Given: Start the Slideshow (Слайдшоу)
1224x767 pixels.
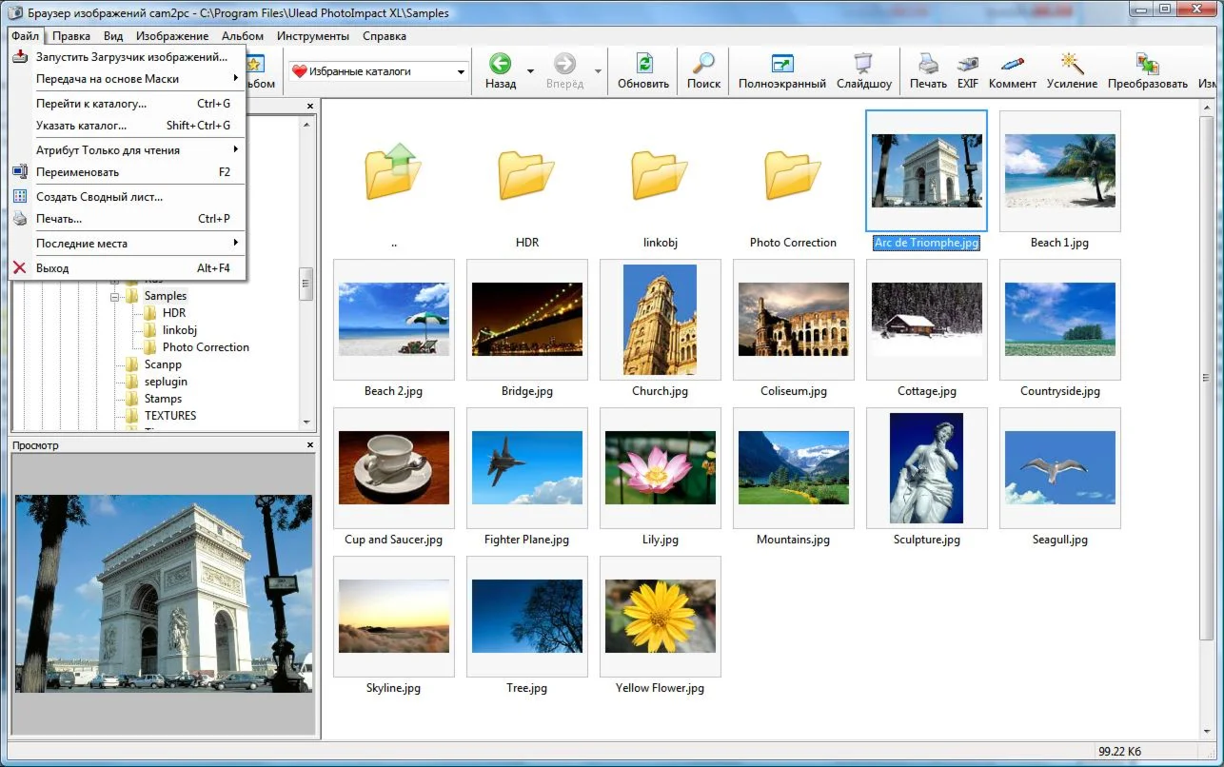Looking at the screenshot, I should pos(863,65).
